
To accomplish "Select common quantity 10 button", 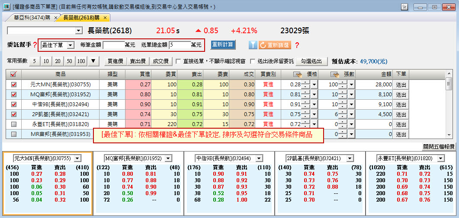I will [x=46, y=61].
